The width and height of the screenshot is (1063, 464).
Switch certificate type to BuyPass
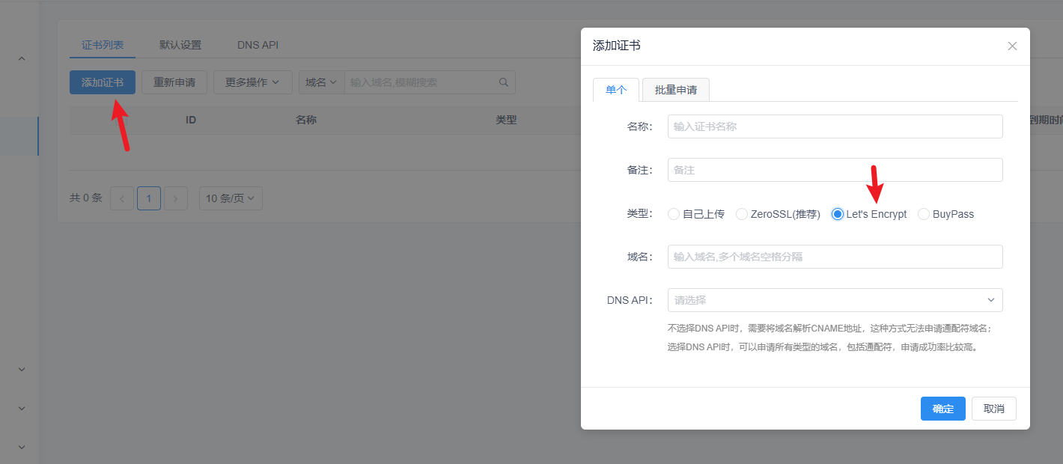click(924, 214)
